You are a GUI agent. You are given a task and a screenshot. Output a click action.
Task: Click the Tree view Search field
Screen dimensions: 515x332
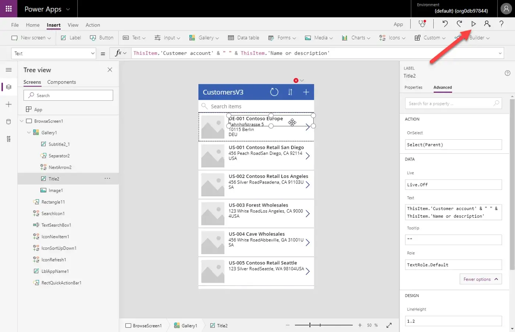[x=68, y=95]
